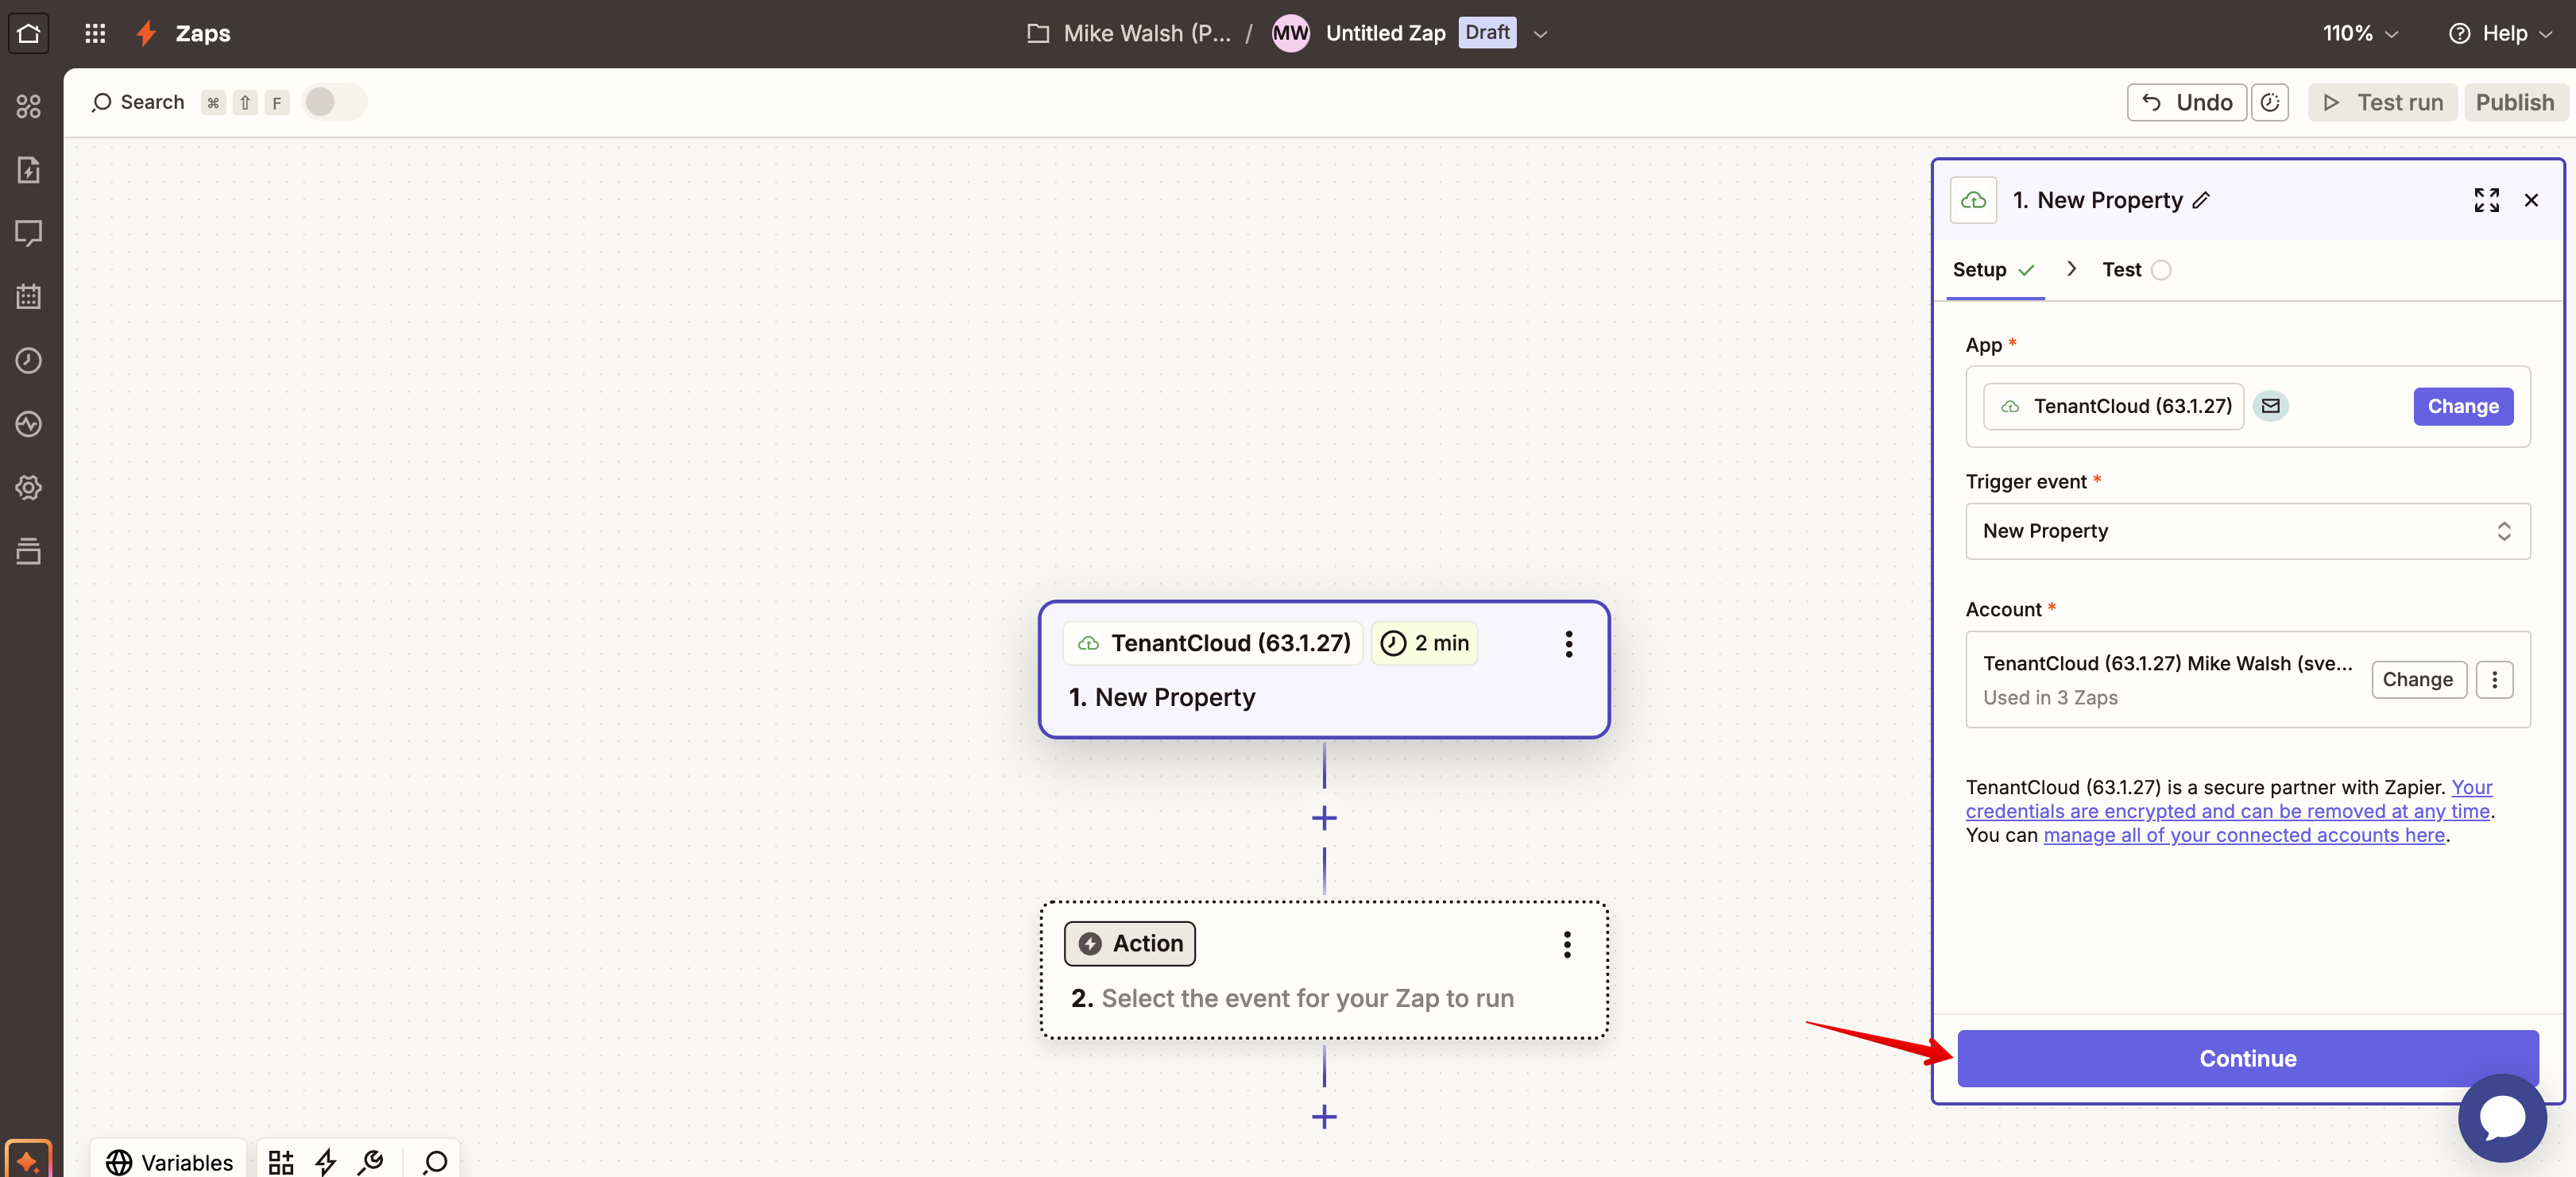Click the lightning bolt icon in bottom toolbar
This screenshot has width=2576, height=1177.
click(x=326, y=1162)
